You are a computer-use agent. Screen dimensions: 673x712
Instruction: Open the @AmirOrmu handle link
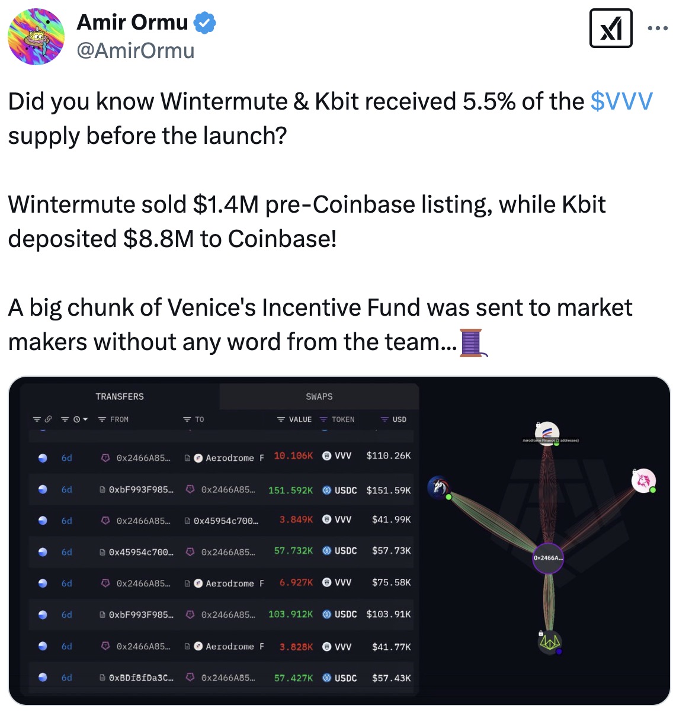[136, 51]
